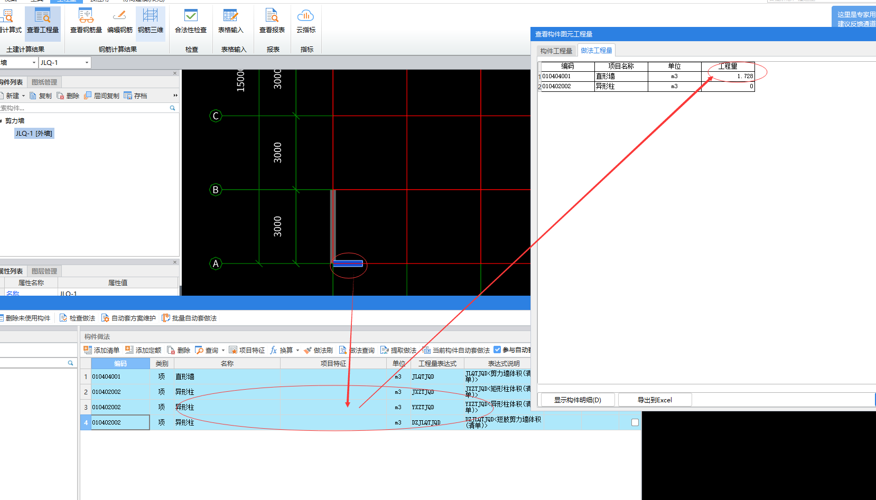The image size is (876, 500).
Task: Click 导出到Excel button
Action: pos(655,400)
